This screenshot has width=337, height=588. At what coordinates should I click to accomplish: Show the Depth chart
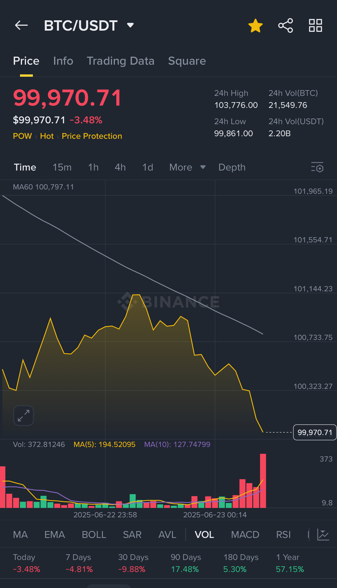coord(232,167)
